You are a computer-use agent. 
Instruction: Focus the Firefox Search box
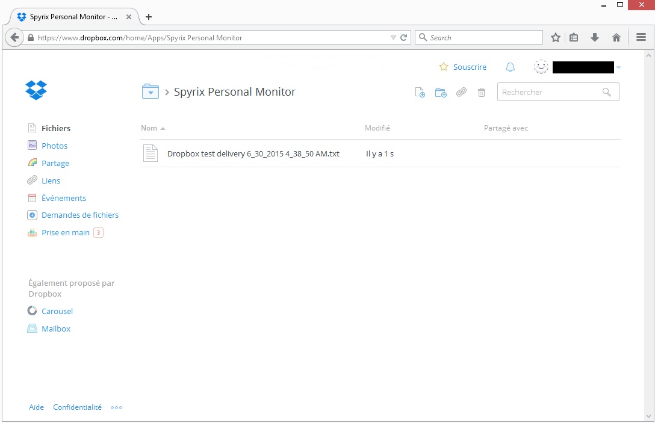(x=479, y=37)
